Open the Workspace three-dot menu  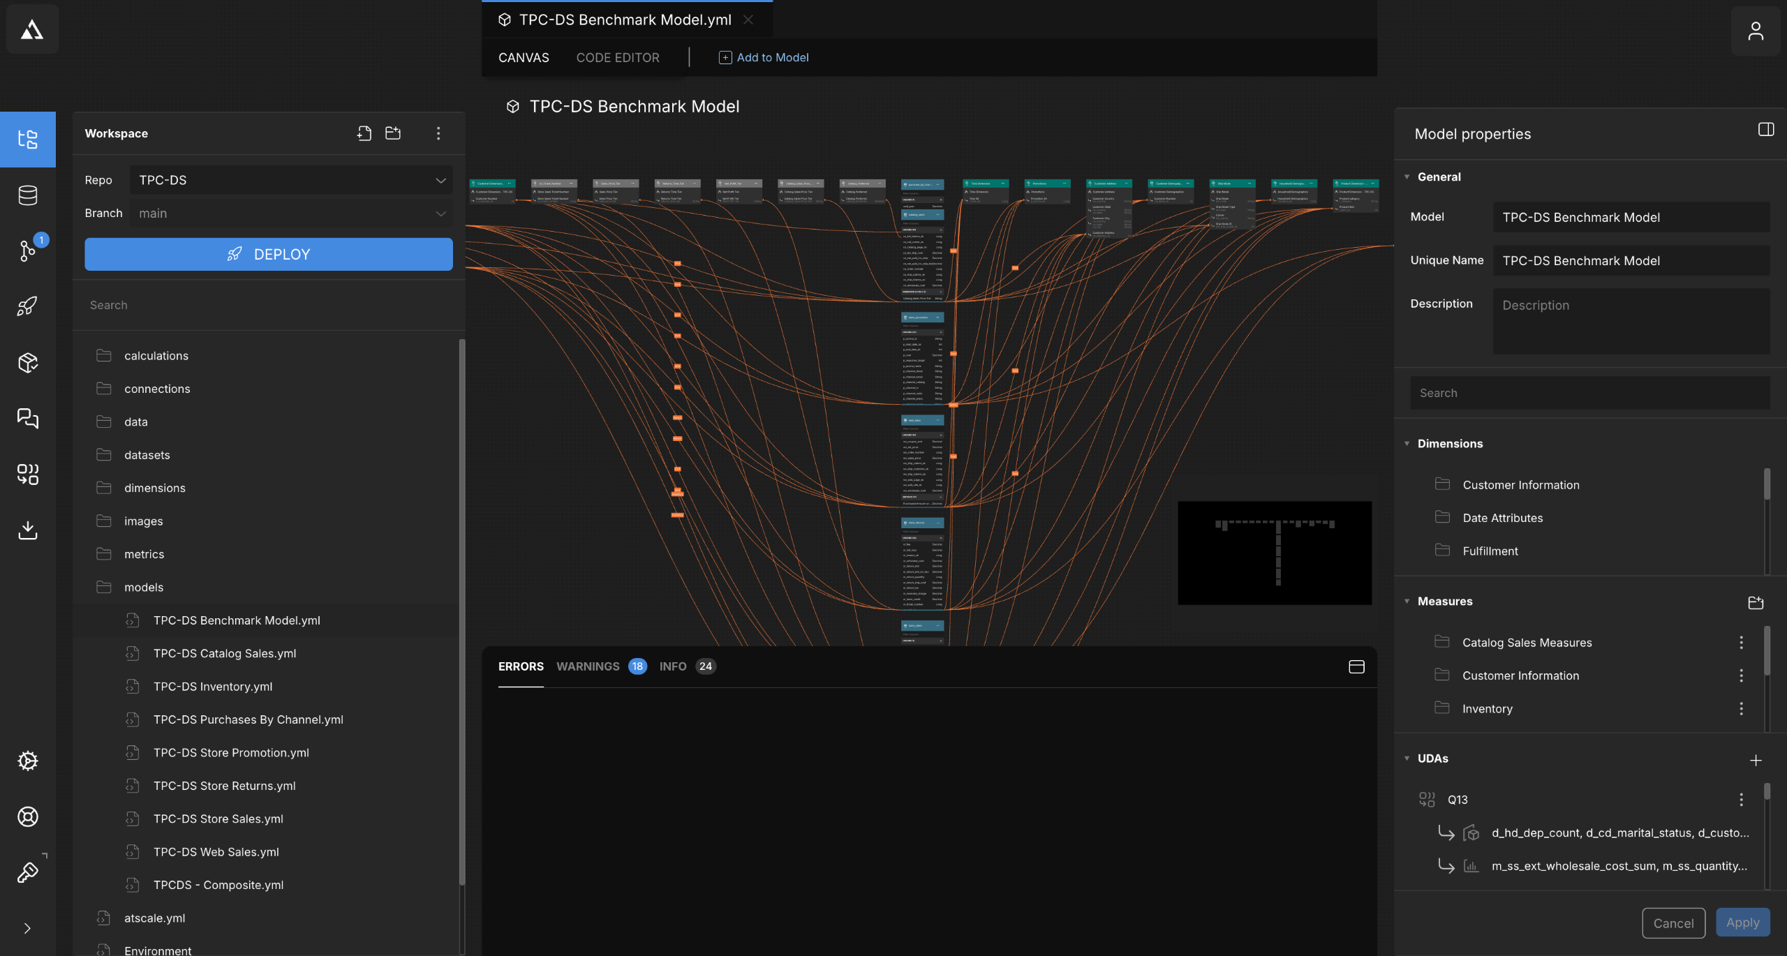click(x=438, y=133)
